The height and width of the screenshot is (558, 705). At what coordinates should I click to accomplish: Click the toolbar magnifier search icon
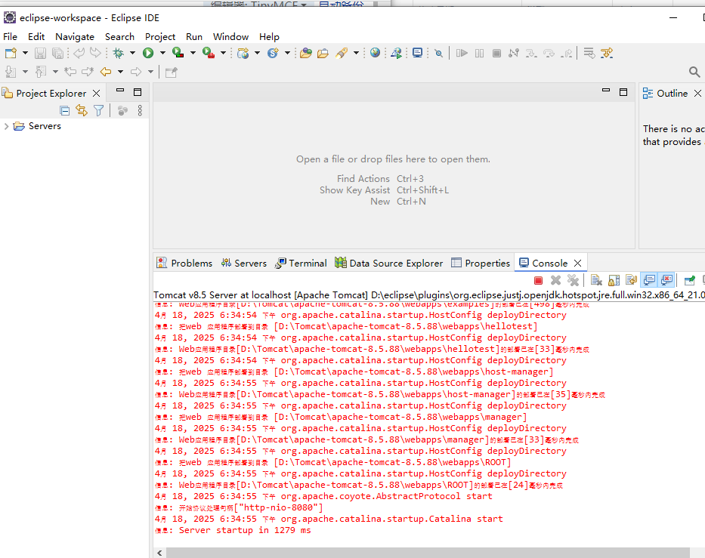coord(694,72)
